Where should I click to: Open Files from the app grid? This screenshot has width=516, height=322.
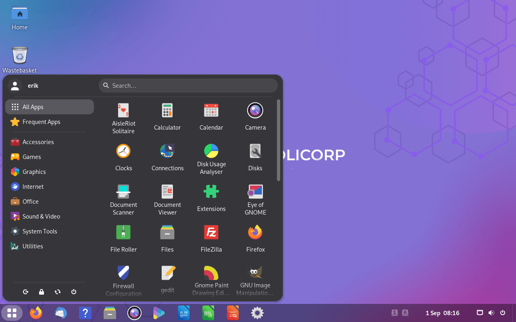click(x=167, y=239)
